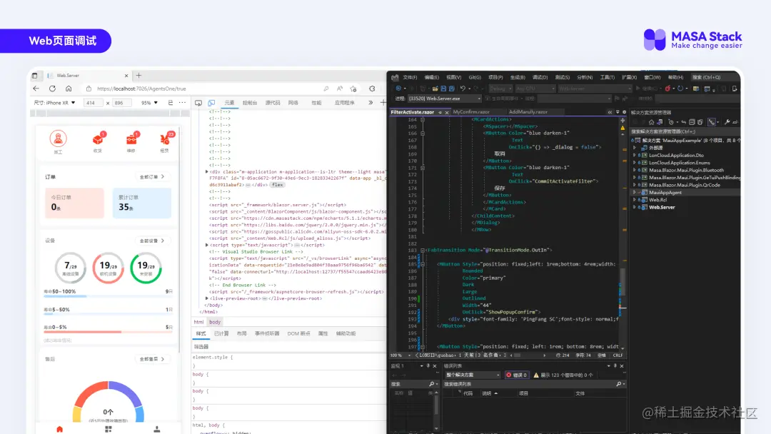Pin the FilterActivate.razor tab
Viewport: 771px width, 434px height.
click(440, 113)
